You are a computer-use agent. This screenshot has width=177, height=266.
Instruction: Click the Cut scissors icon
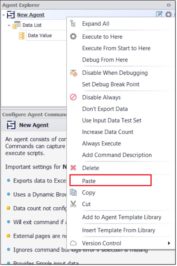tap(73, 204)
